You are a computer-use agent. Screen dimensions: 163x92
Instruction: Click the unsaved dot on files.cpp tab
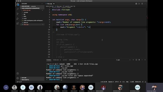54,4
